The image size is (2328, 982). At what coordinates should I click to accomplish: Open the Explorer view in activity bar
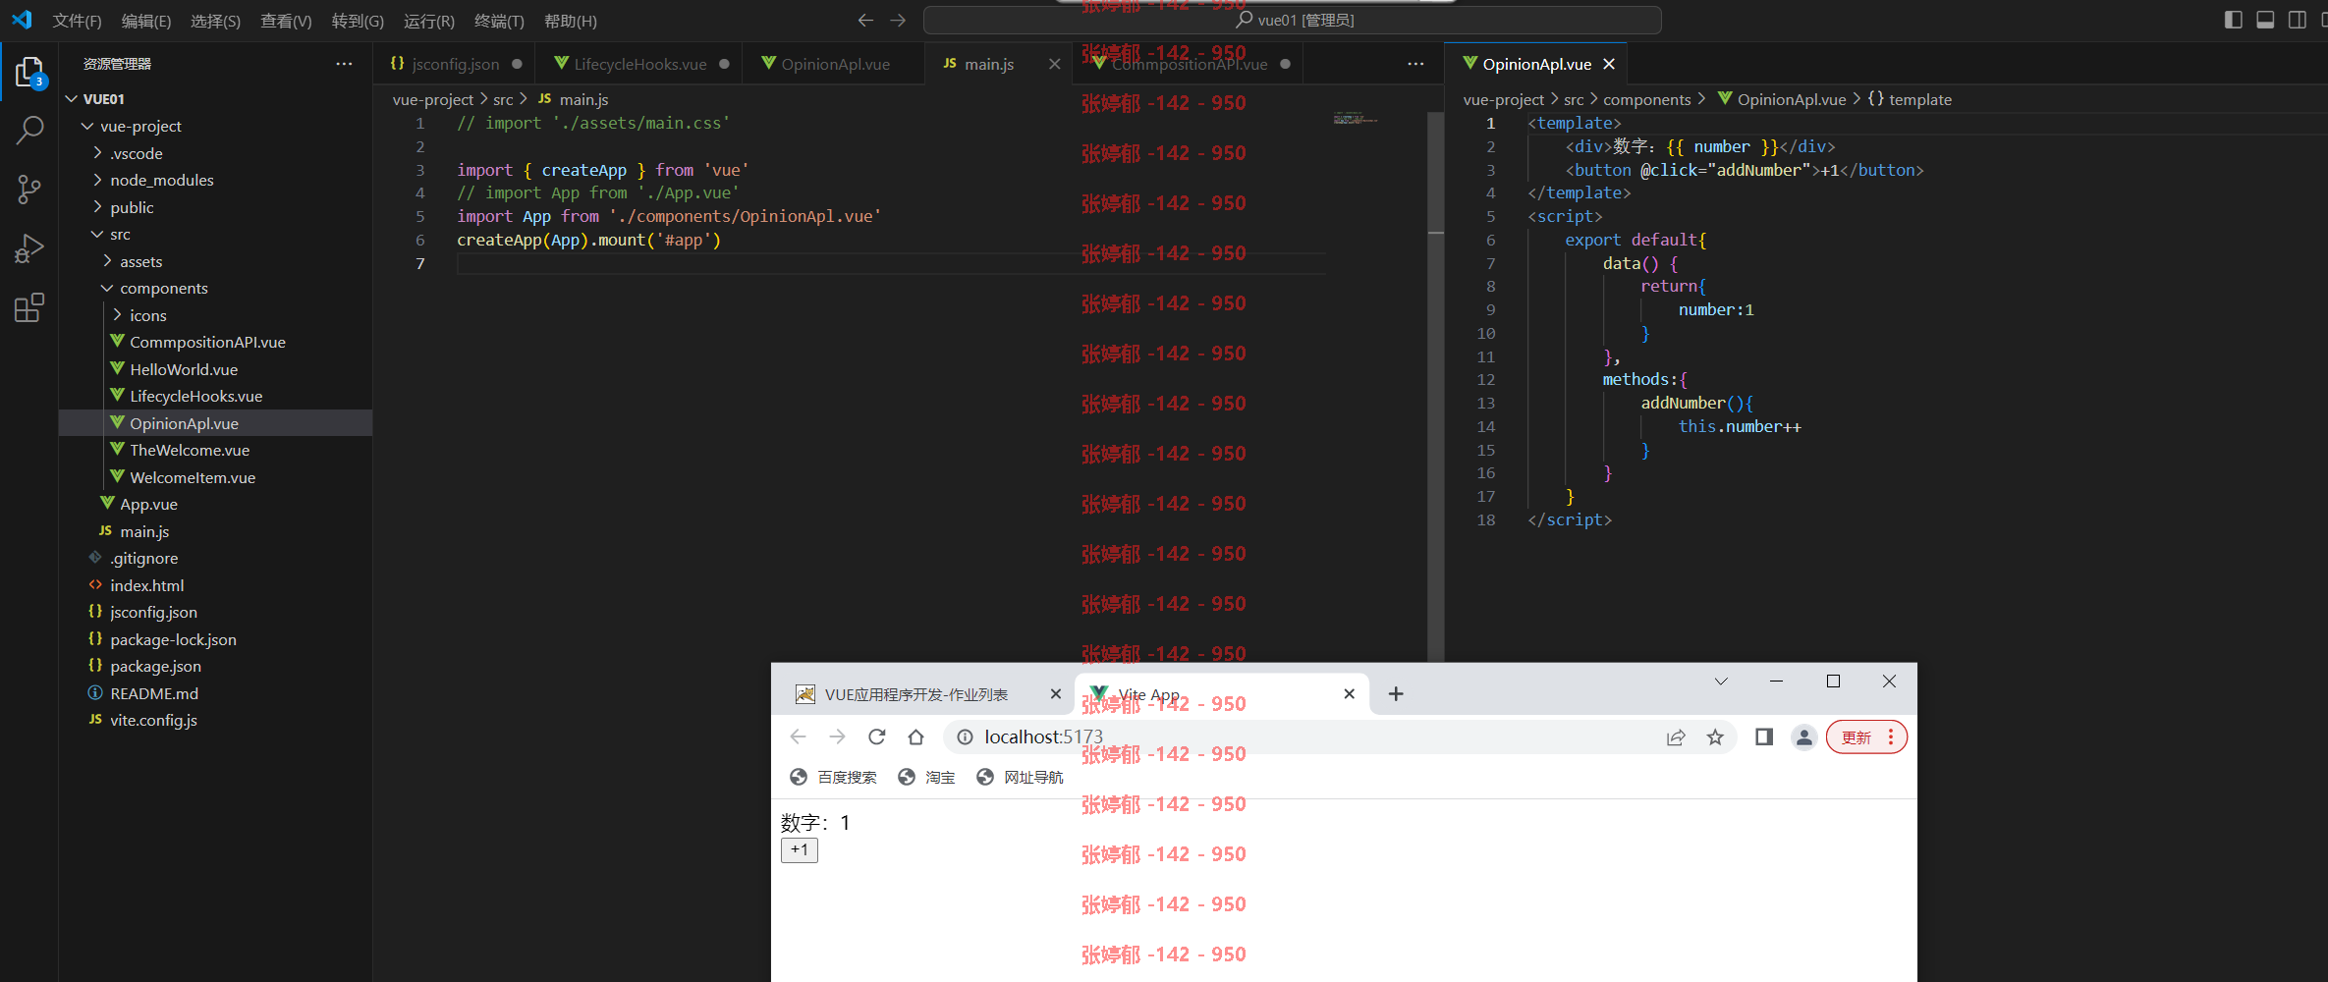(x=29, y=72)
